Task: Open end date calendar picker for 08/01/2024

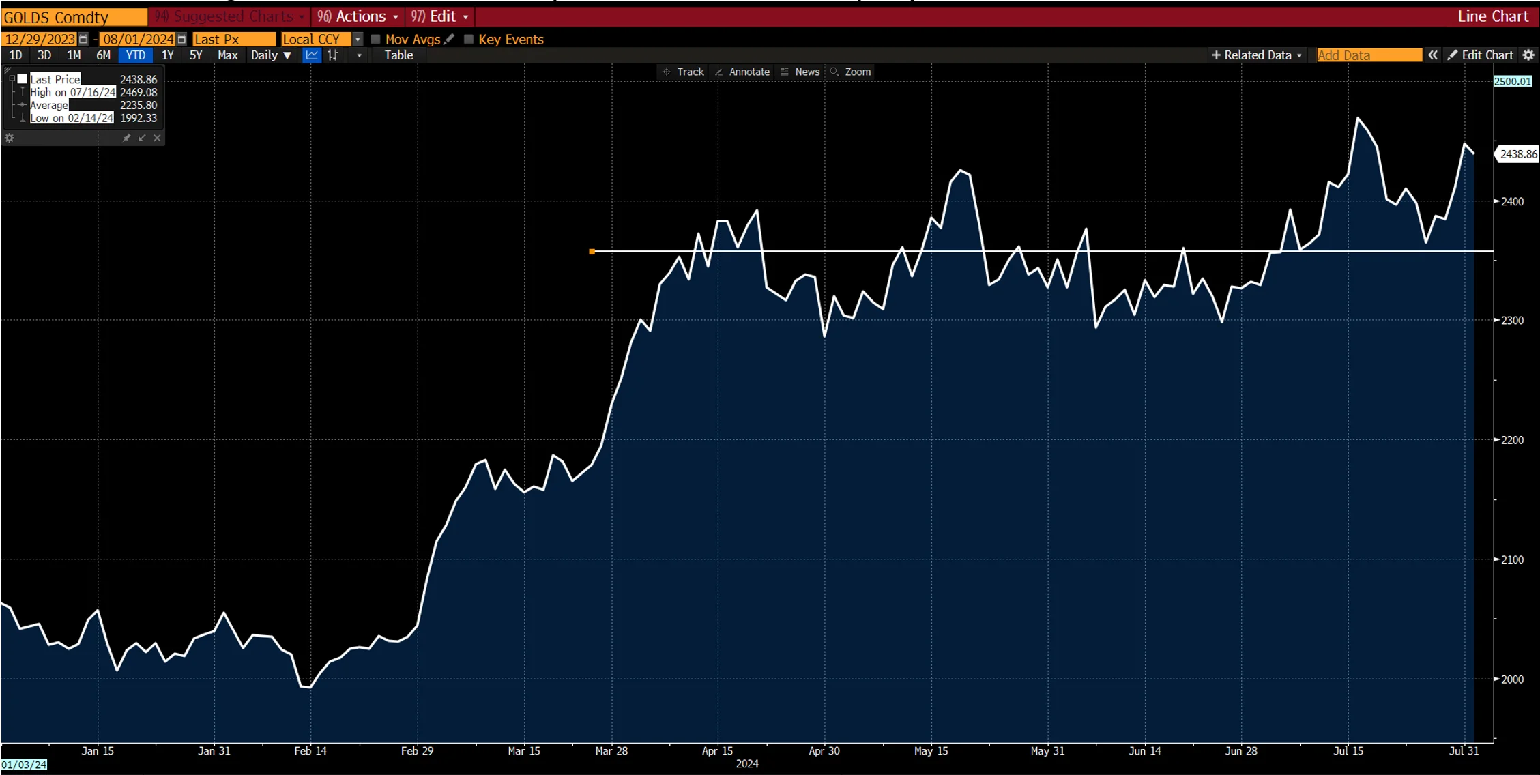Action: (x=181, y=40)
